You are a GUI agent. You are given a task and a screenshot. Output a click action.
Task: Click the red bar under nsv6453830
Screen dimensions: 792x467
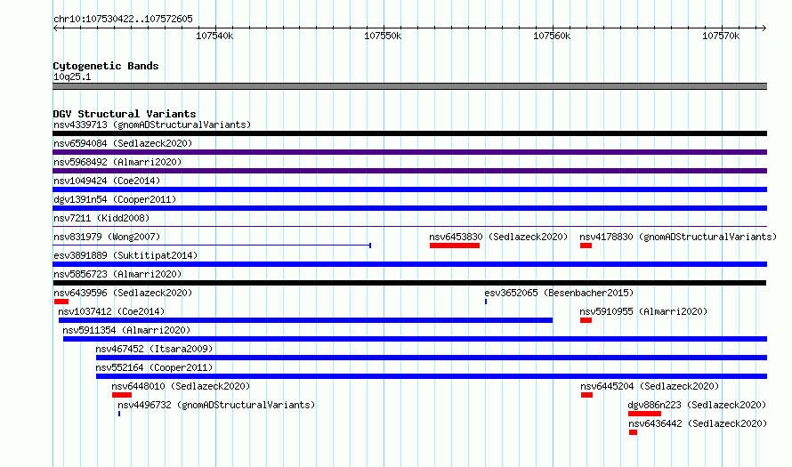pyautogui.click(x=455, y=246)
